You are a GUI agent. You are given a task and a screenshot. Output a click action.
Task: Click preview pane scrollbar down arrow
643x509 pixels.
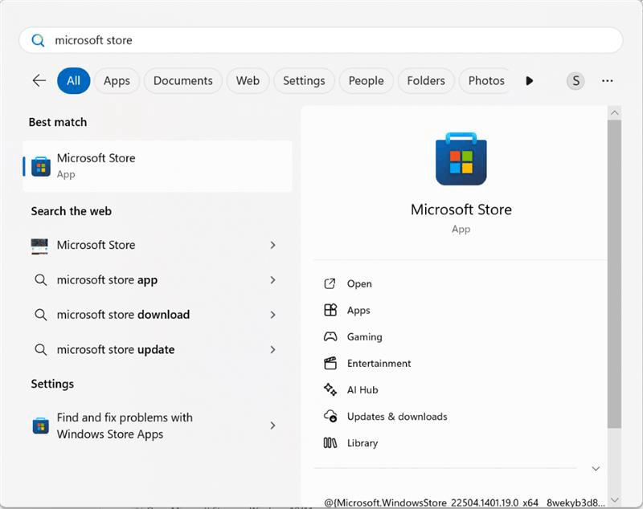[x=614, y=499]
